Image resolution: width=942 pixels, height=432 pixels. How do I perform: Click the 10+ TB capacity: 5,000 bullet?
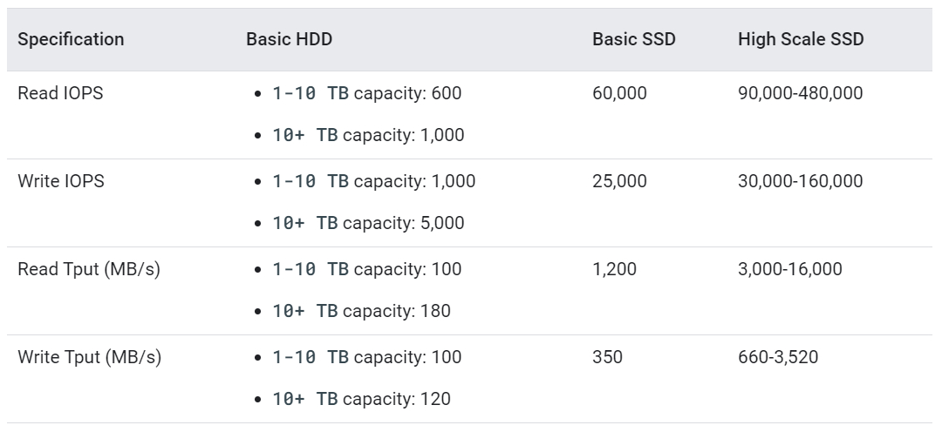(x=368, y=223)
